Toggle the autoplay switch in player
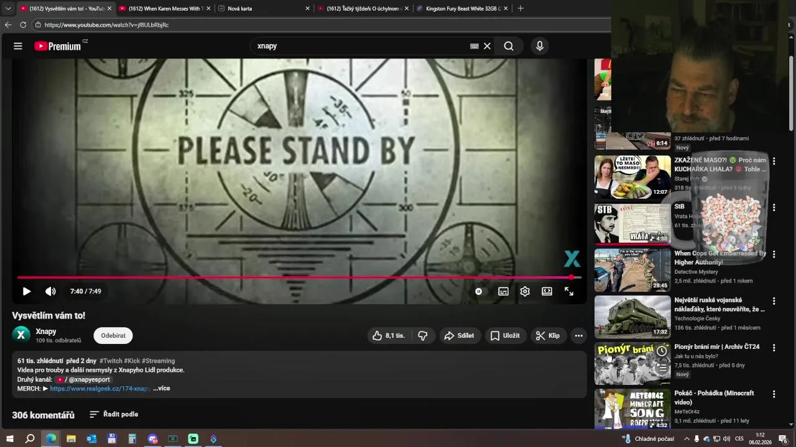Viewport: 796px width, 447px height. (479, 291)
